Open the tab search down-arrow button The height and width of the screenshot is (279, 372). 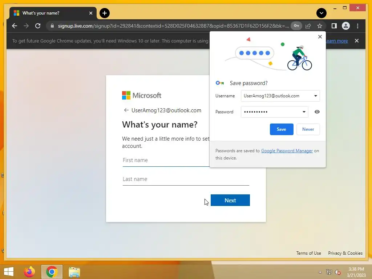pyautogui.click(x=321, y=13)
